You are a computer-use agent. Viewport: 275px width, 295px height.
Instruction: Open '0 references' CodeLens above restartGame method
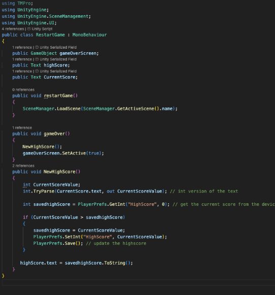(23, 90)
